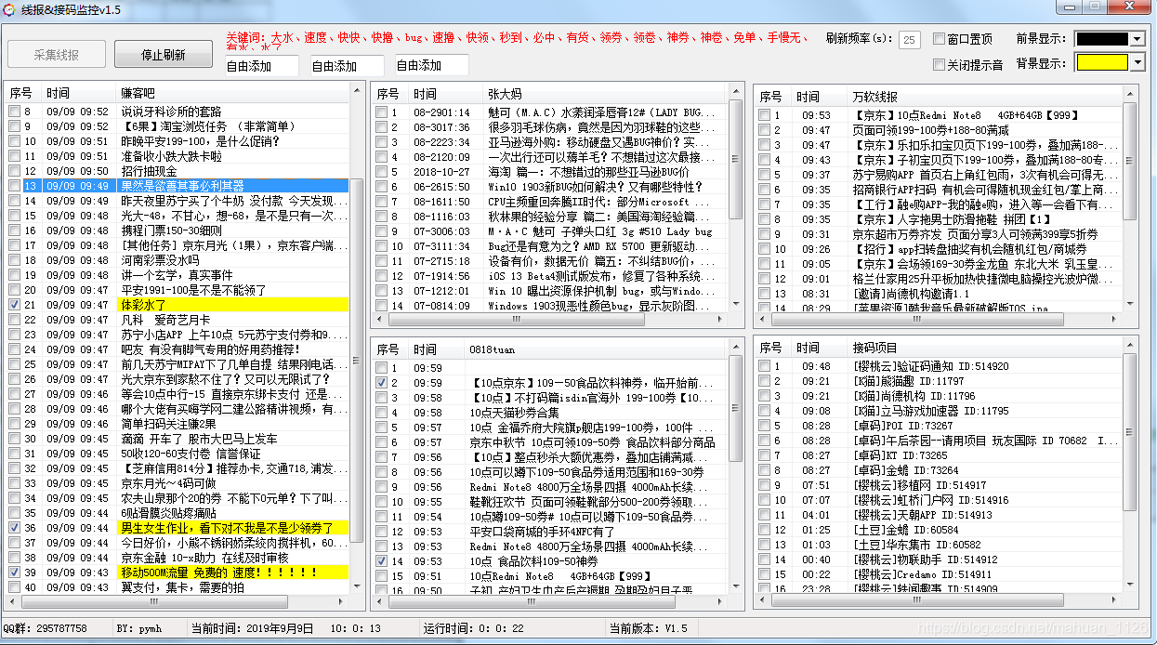Click the 接码项目 column header
The image size is (1157, 645).
click(x=986, y=348)
